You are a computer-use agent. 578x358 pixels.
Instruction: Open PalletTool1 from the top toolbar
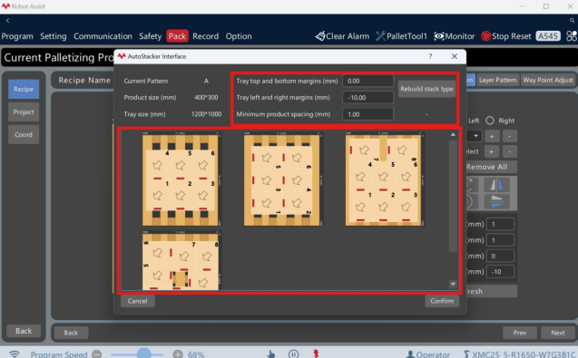pos(401,36)
